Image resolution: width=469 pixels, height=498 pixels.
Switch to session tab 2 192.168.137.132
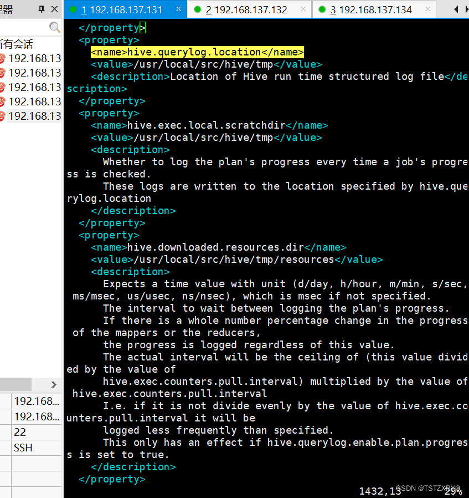point(250,9)
